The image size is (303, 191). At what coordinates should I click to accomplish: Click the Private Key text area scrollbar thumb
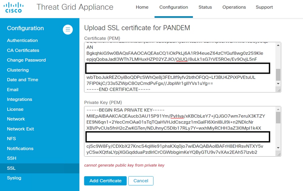(x=278, y=118)
